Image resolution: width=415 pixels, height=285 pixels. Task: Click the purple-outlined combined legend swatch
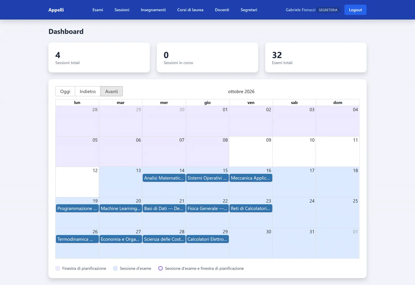(x=160, y=268)
